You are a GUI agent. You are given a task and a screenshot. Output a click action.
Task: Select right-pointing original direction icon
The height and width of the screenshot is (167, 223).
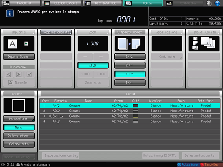pos(19,74)
